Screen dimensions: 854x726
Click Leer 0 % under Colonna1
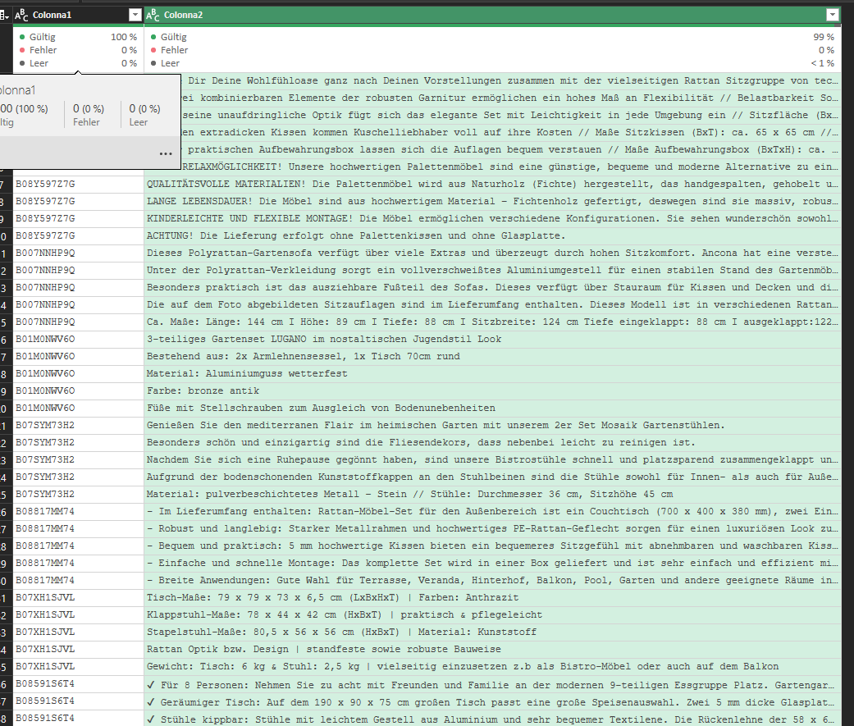coord(78,63)
